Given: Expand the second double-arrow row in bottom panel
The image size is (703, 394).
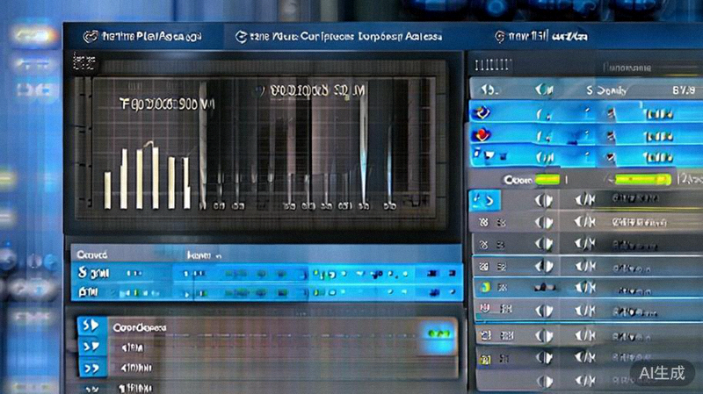Looking at the screenshot, I should tap(90, 347).
